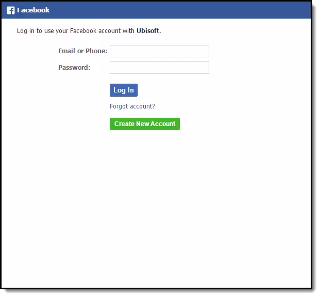The image size is (320, 297).
Task: Click the "Password:" label
Action: click(74, 68)
